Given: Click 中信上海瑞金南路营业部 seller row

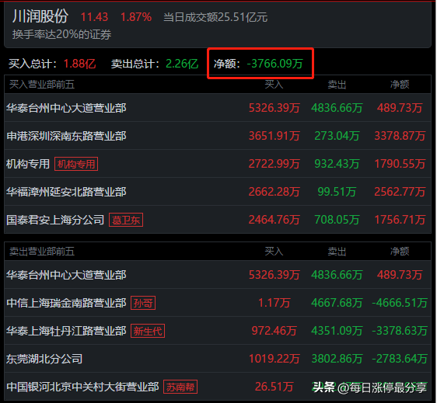Looking at the screenshot, I should pos(218,303).
